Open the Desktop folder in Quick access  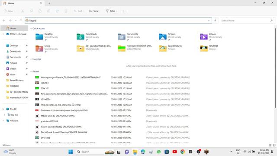47,36
